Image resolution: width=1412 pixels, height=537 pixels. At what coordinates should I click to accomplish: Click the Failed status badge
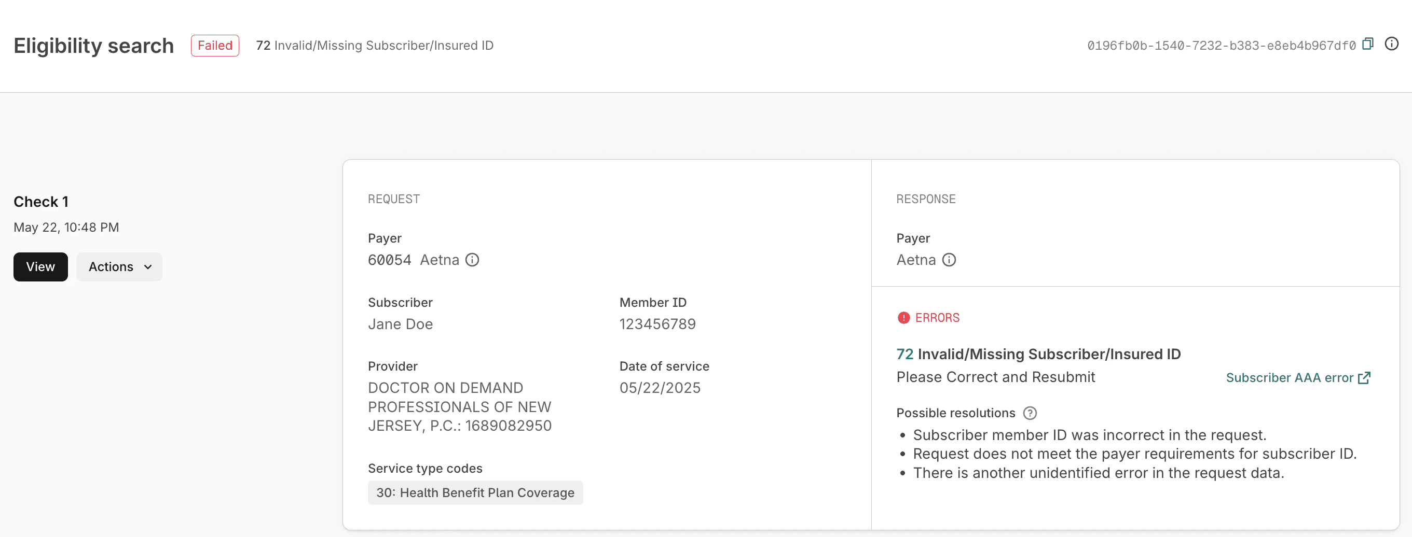tap(215, 46)
